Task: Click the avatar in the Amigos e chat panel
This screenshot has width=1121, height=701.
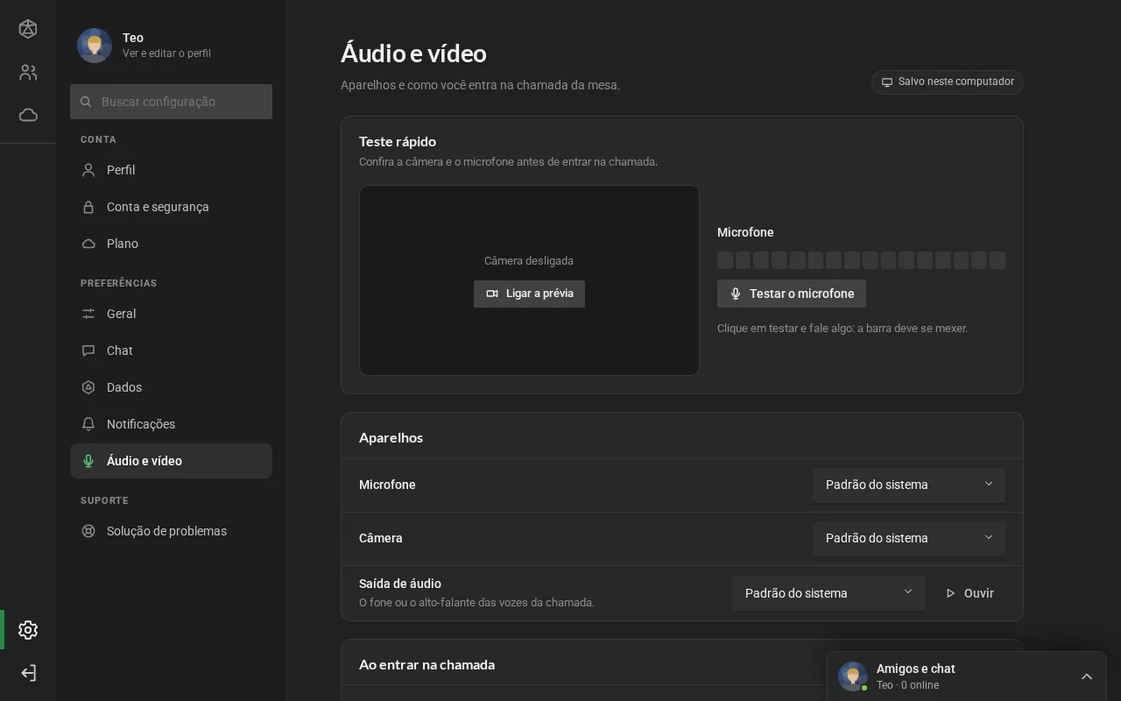Action: coord(853,676)
